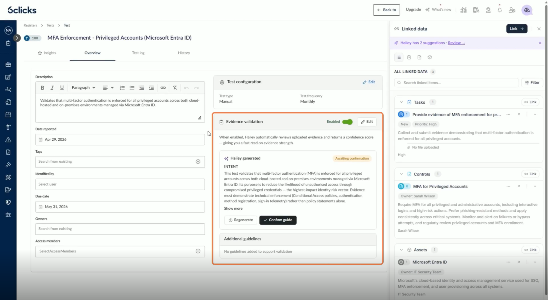
Task: Select the Overview tab
Action: (x=93, y=53)
